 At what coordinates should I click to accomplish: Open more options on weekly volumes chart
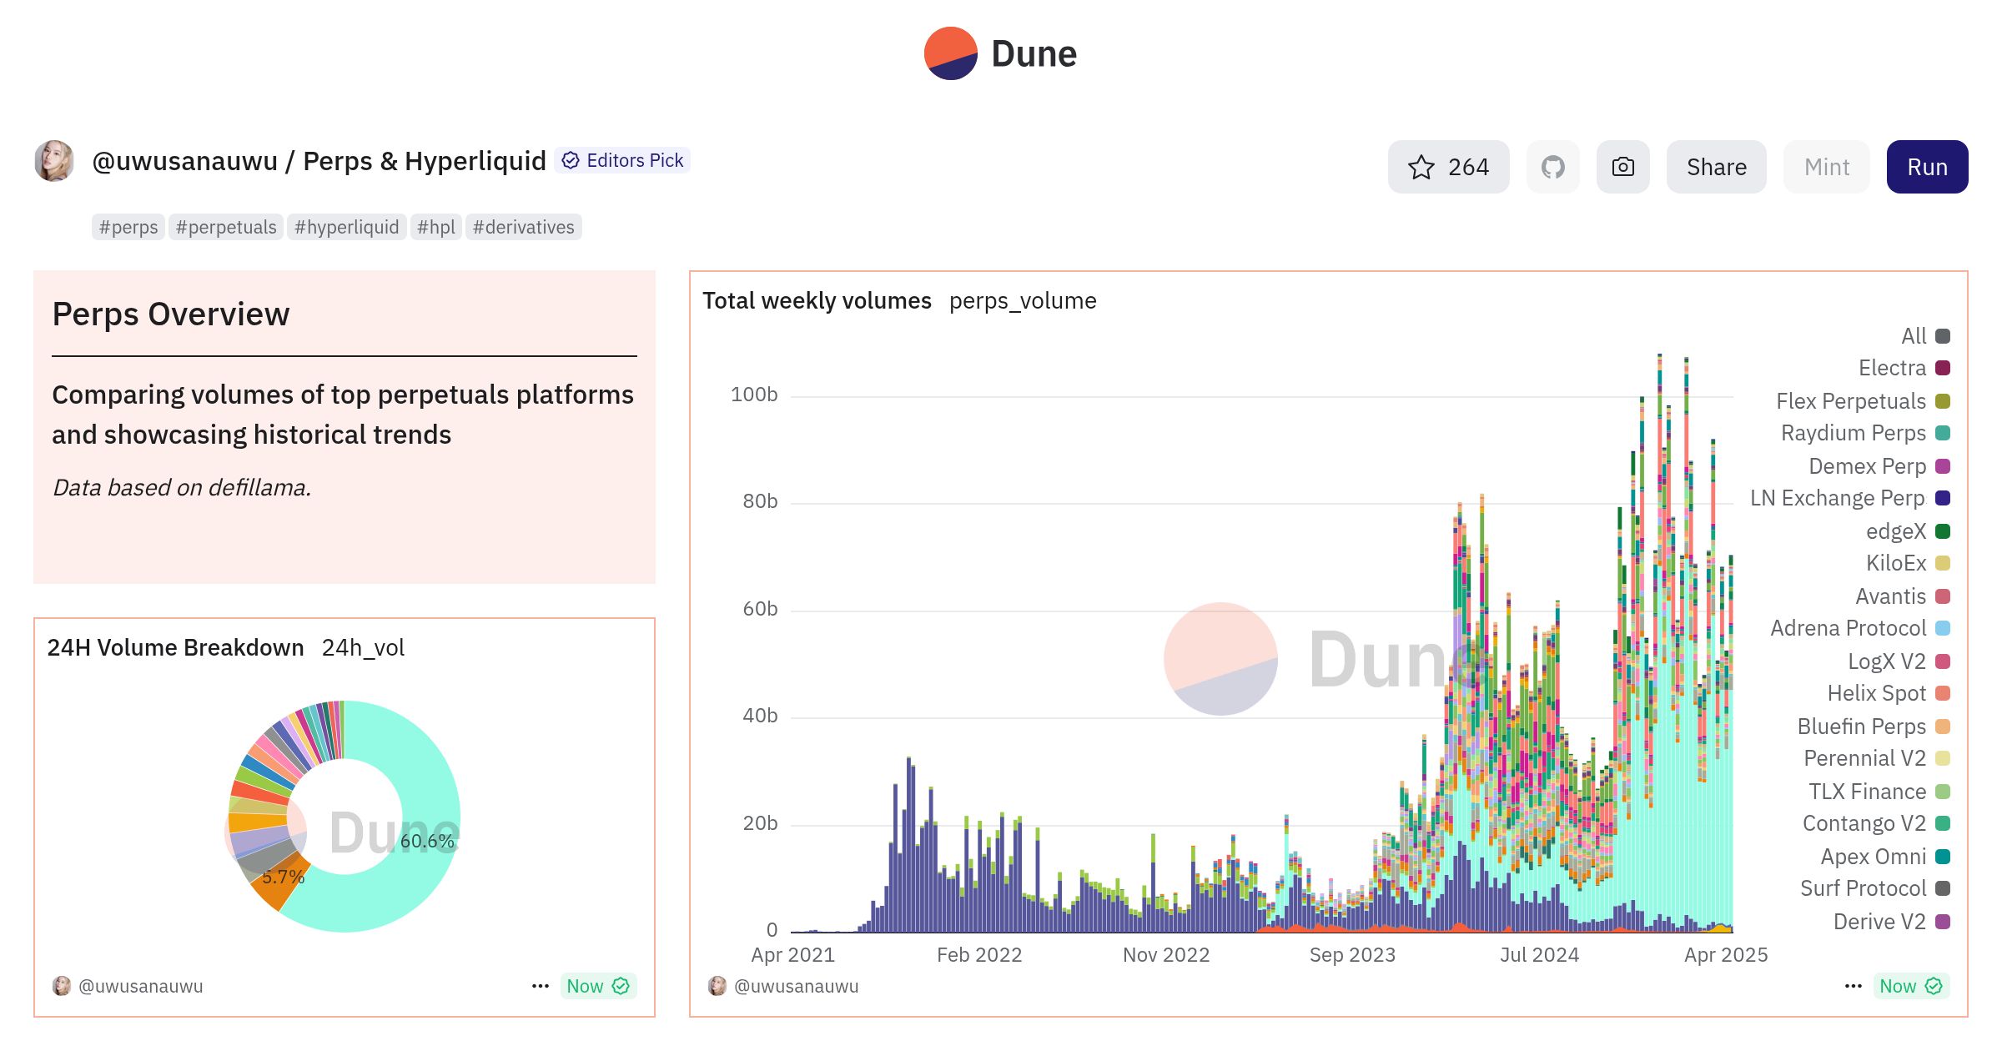1854,986
